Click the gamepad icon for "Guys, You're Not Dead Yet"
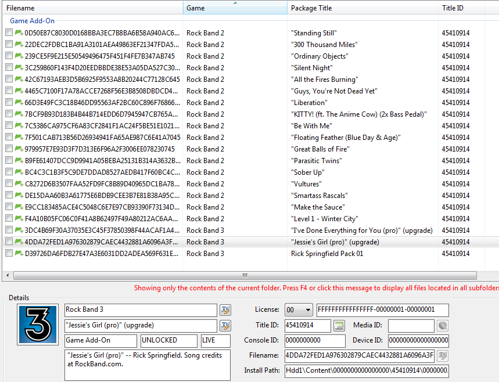 (19, 91)
